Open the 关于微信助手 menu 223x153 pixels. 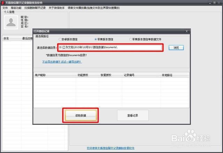tap(56, 8)
